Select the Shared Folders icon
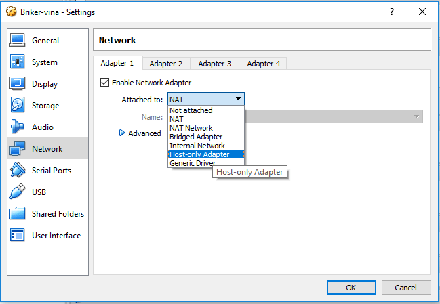Image resolution: width=440 pixels, height=304 pixels. (x=18, y=214)
